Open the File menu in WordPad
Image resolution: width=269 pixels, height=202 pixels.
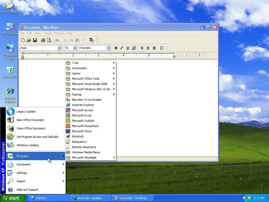[22, 33]
